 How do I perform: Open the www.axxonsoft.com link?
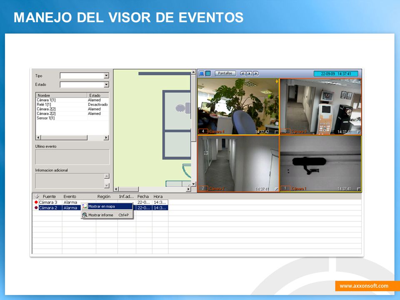pyautogui.click(x=364, y=286)
